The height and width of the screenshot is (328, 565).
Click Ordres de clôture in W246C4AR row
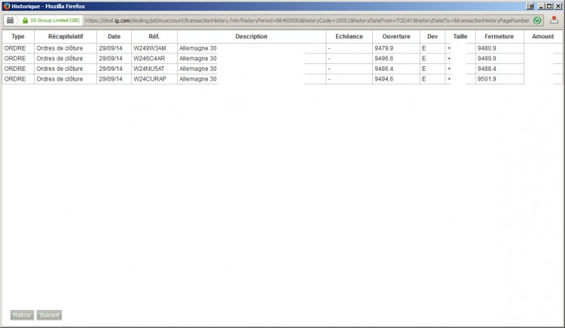coord(60,59)
